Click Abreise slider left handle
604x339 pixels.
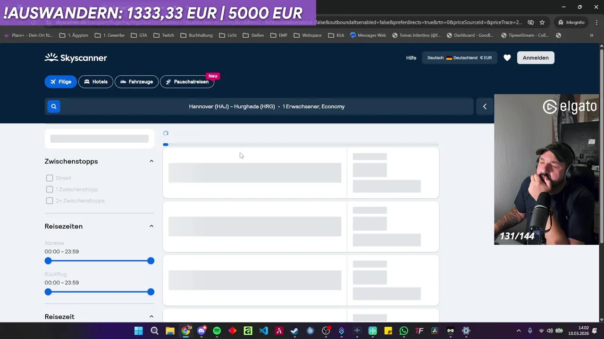pos(48,261)
